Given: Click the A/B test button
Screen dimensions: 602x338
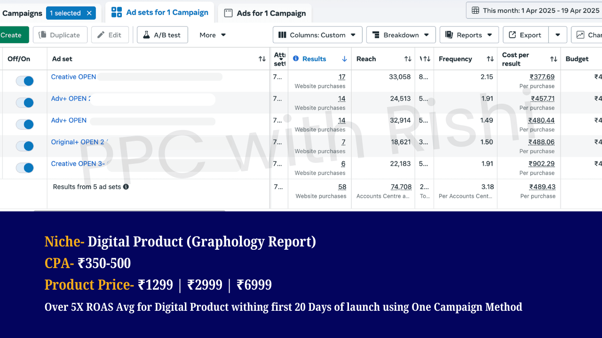Looking at the screenshot, I should 162,35.
